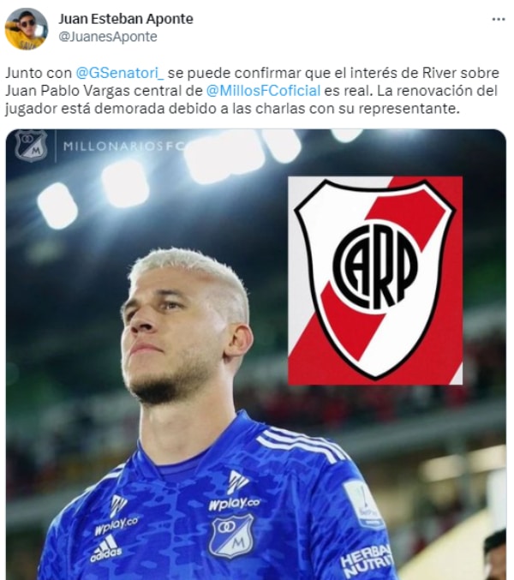This screenshot has height=580, width=514.
Task: Click the River Plate CARP crest
Action: (x=375, y=280)
